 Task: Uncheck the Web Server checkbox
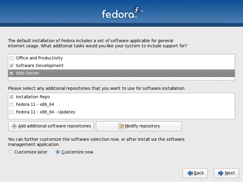tap(11, 73)
